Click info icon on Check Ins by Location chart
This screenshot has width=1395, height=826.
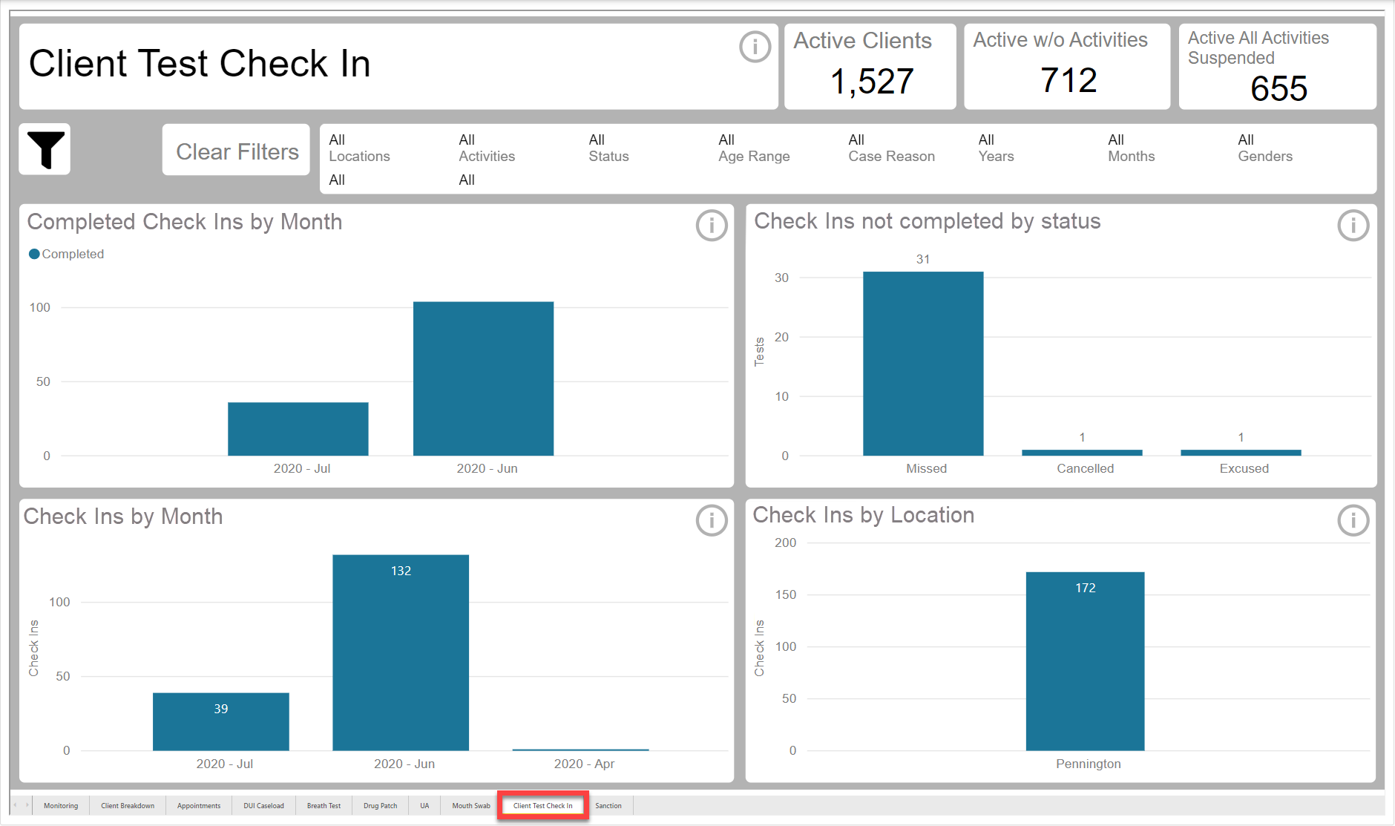[x=1353, y=520]
